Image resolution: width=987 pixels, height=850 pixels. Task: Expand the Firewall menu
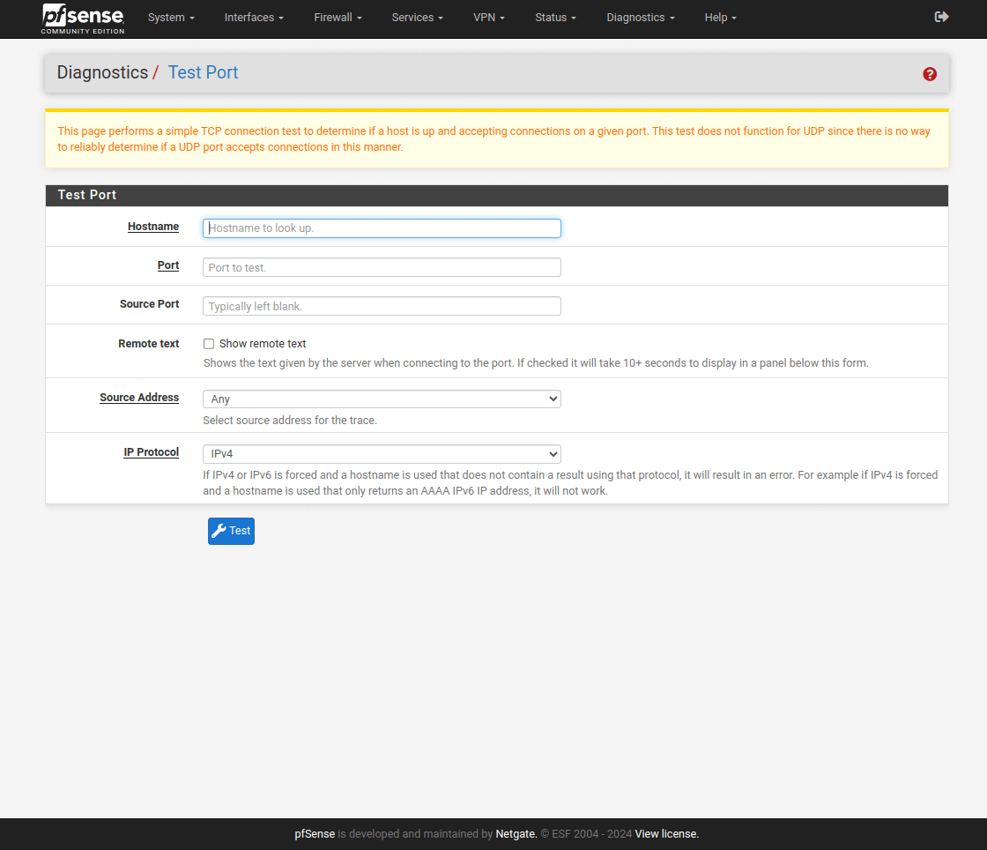click(338, 18)
